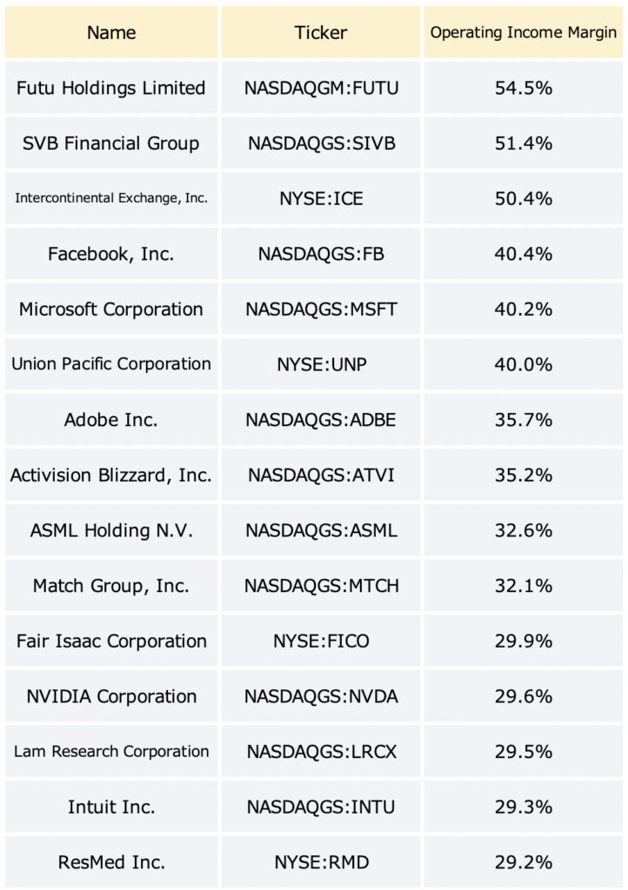Select the NASDAQGS:INTU ticker cell
The height and width of the screenshot is (890, 628).
tap(321, 807)
